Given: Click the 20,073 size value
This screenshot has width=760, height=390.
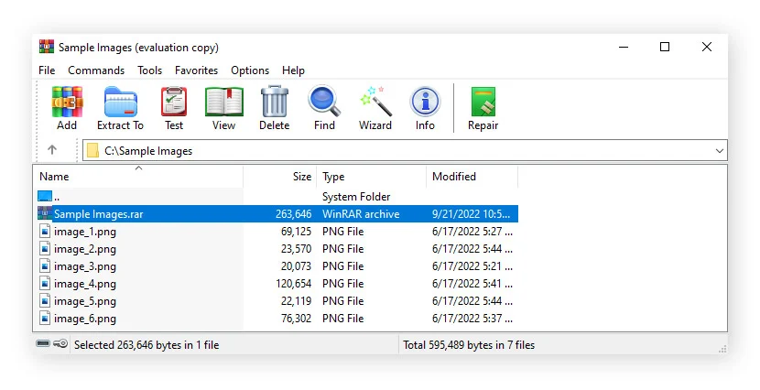Looking at the screenshot, I should (296, 266).
